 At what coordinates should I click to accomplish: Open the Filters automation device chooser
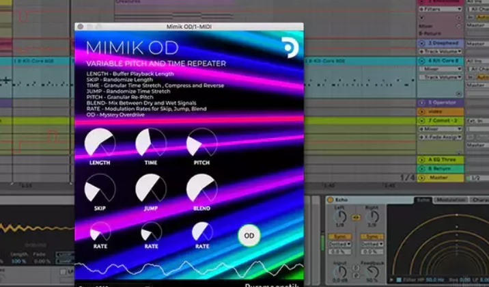441,10
